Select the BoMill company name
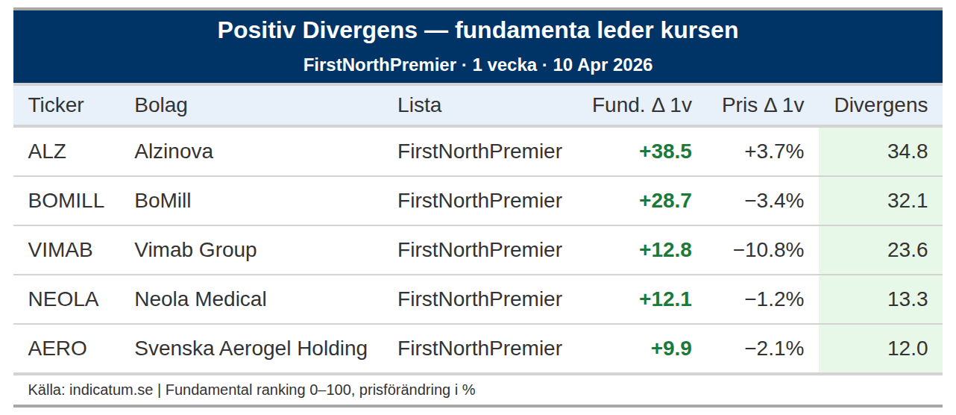The image size is (956, 415). [163, 201]
